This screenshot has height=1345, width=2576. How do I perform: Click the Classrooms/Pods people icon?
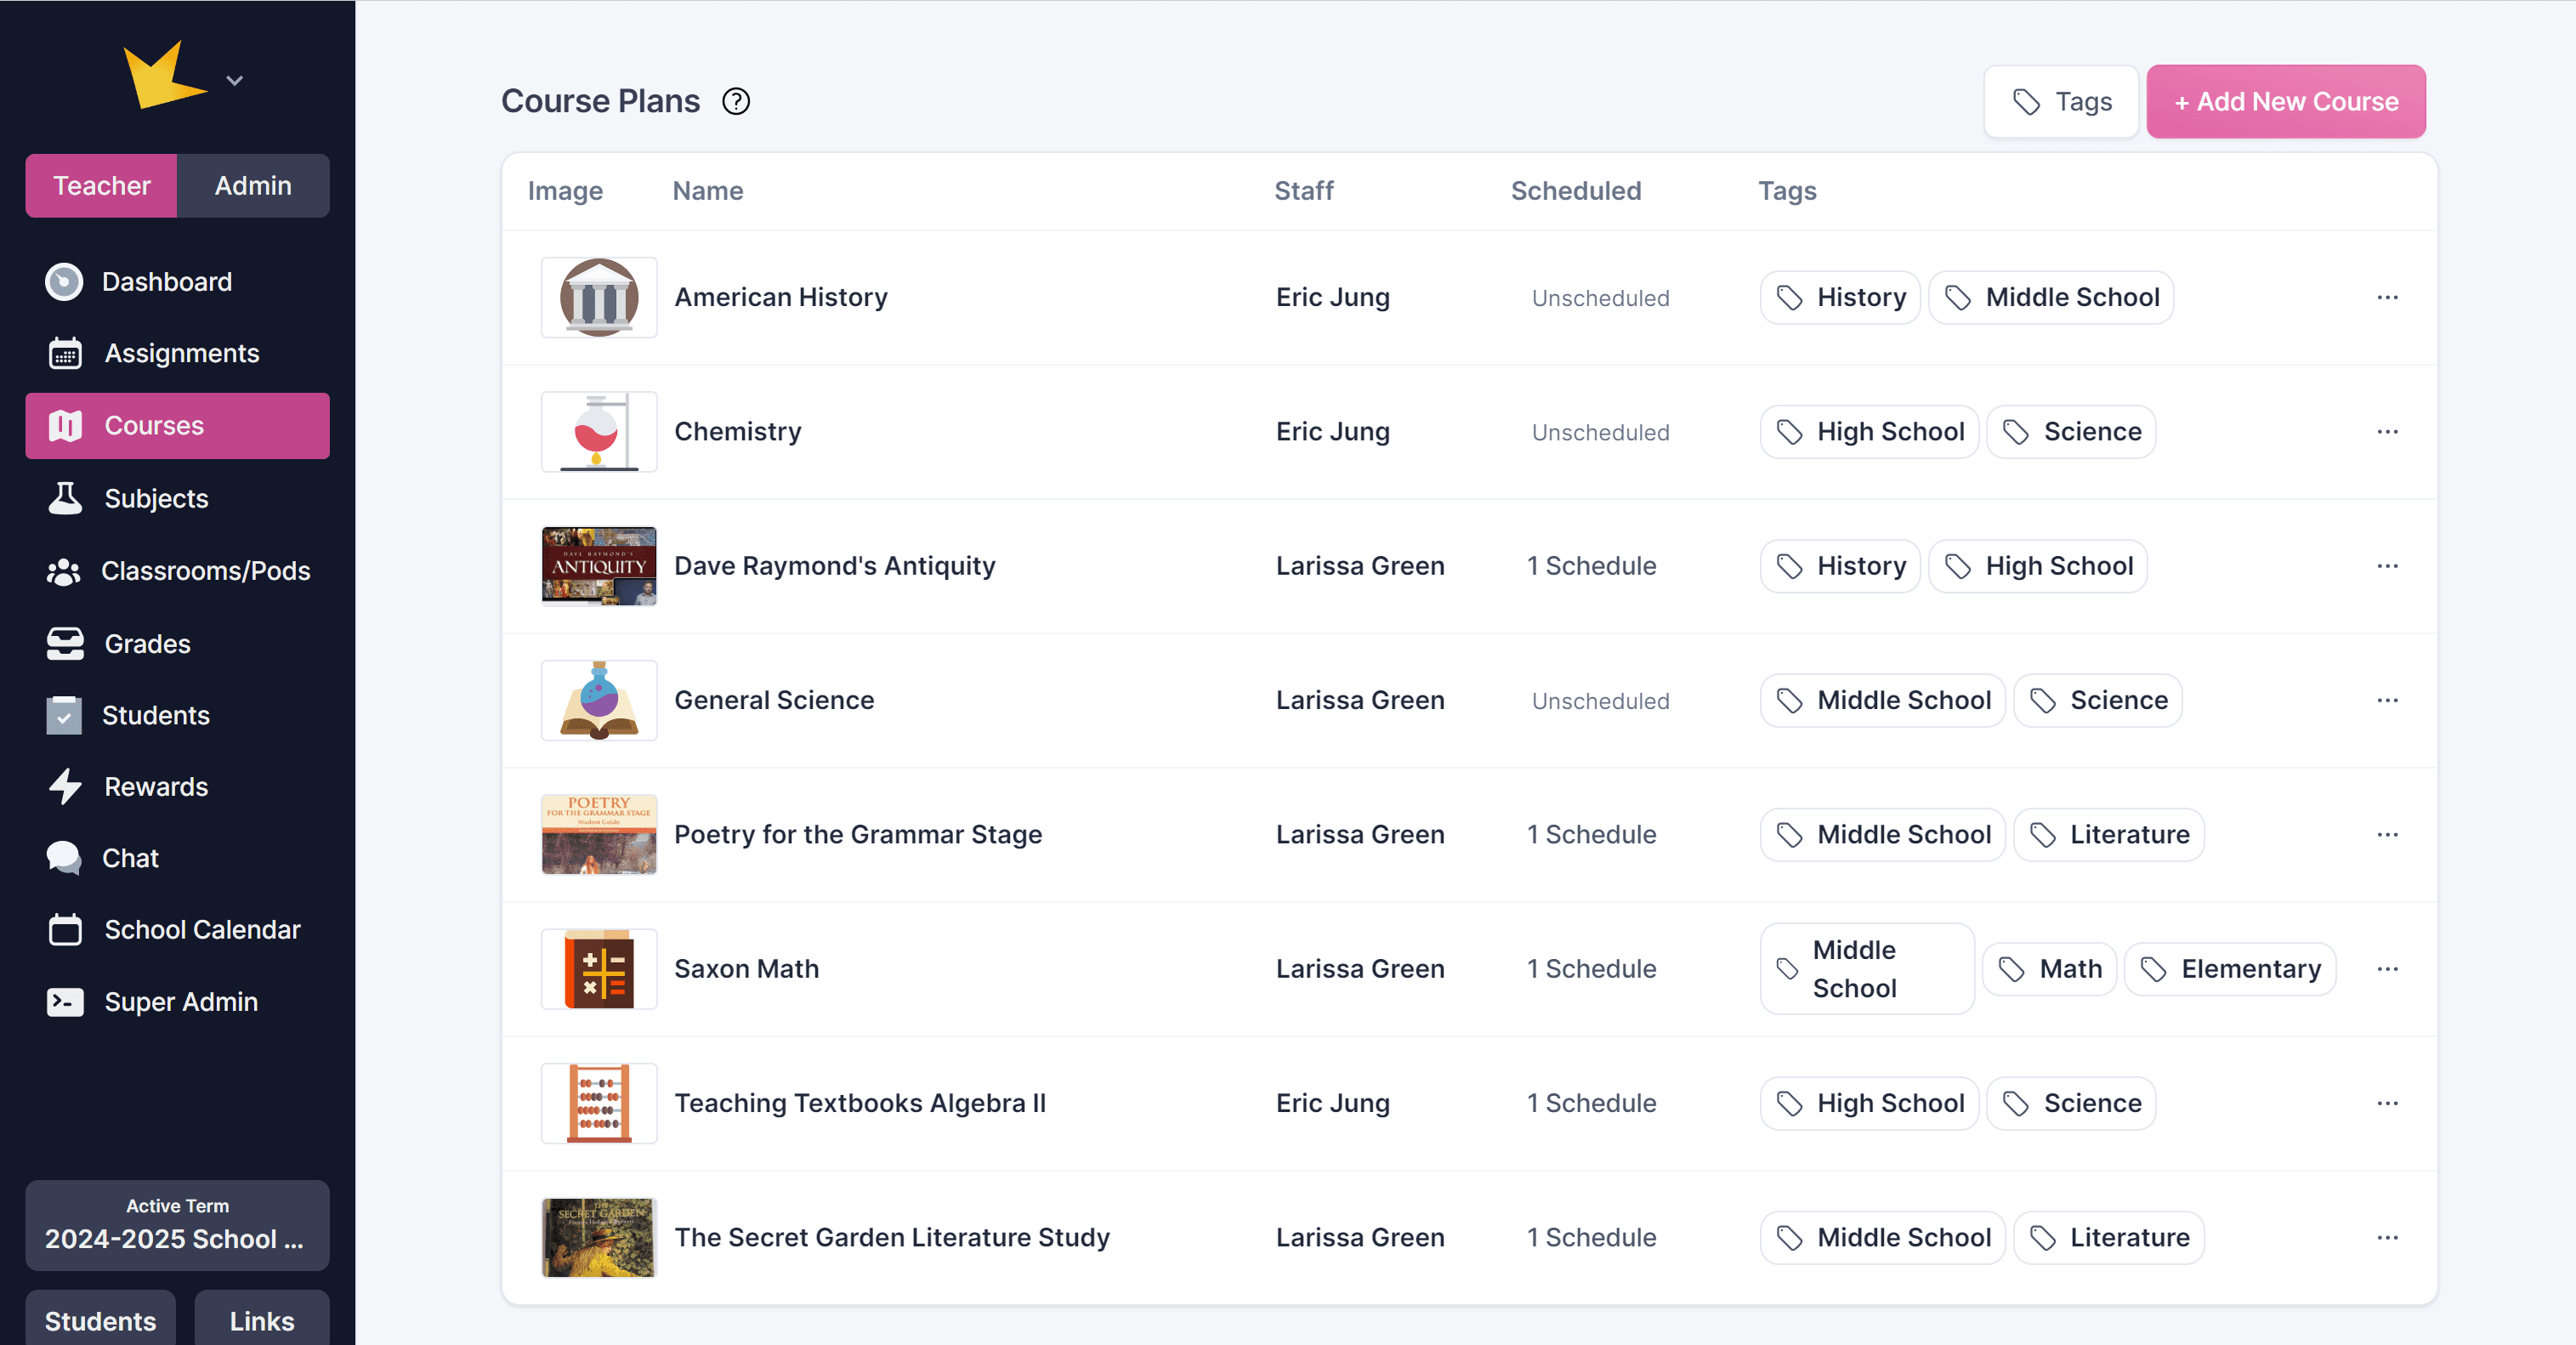coord(64,571)
